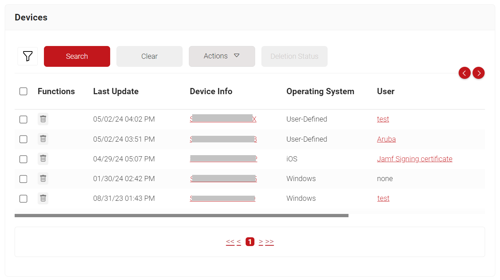Check the box for the Aruba device row
500x280 pixels.
pyautogui.click(x=23, y=139)
